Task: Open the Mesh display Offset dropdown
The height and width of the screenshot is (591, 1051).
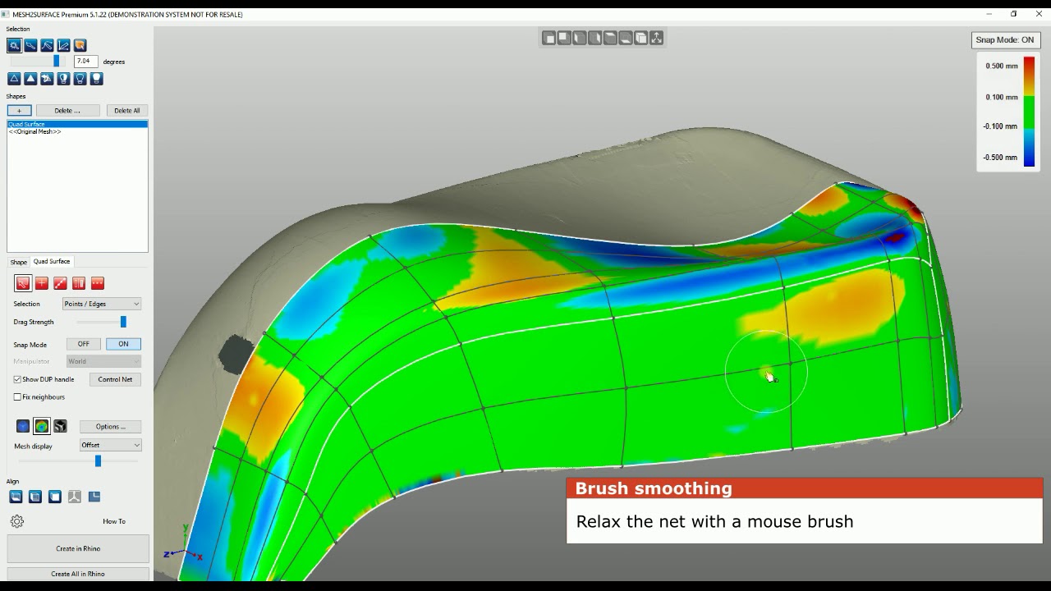Action: click(111, 445)
